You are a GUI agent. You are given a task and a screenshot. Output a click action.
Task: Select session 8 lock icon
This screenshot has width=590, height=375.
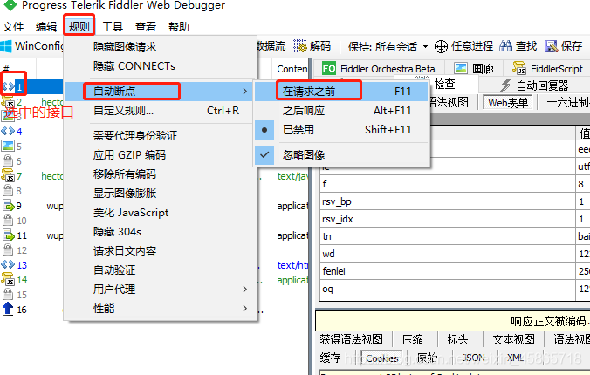coord(8,190)
